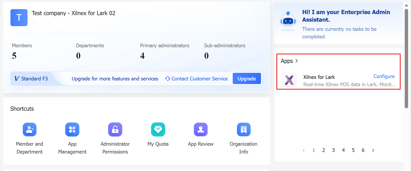Click the Shortcuts section heading

[22, 109]
